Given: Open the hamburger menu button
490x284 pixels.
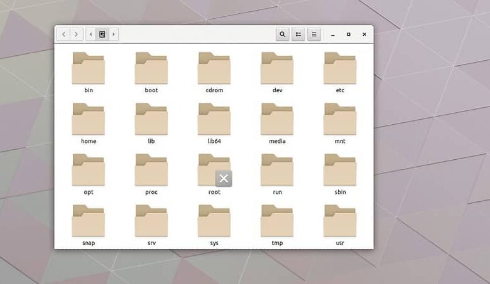Looking at the screenshot, I should coord(314,34).
